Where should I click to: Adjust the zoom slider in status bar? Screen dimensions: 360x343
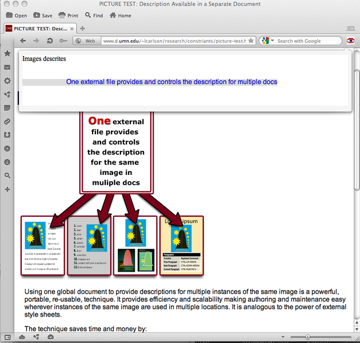point(309,337)
